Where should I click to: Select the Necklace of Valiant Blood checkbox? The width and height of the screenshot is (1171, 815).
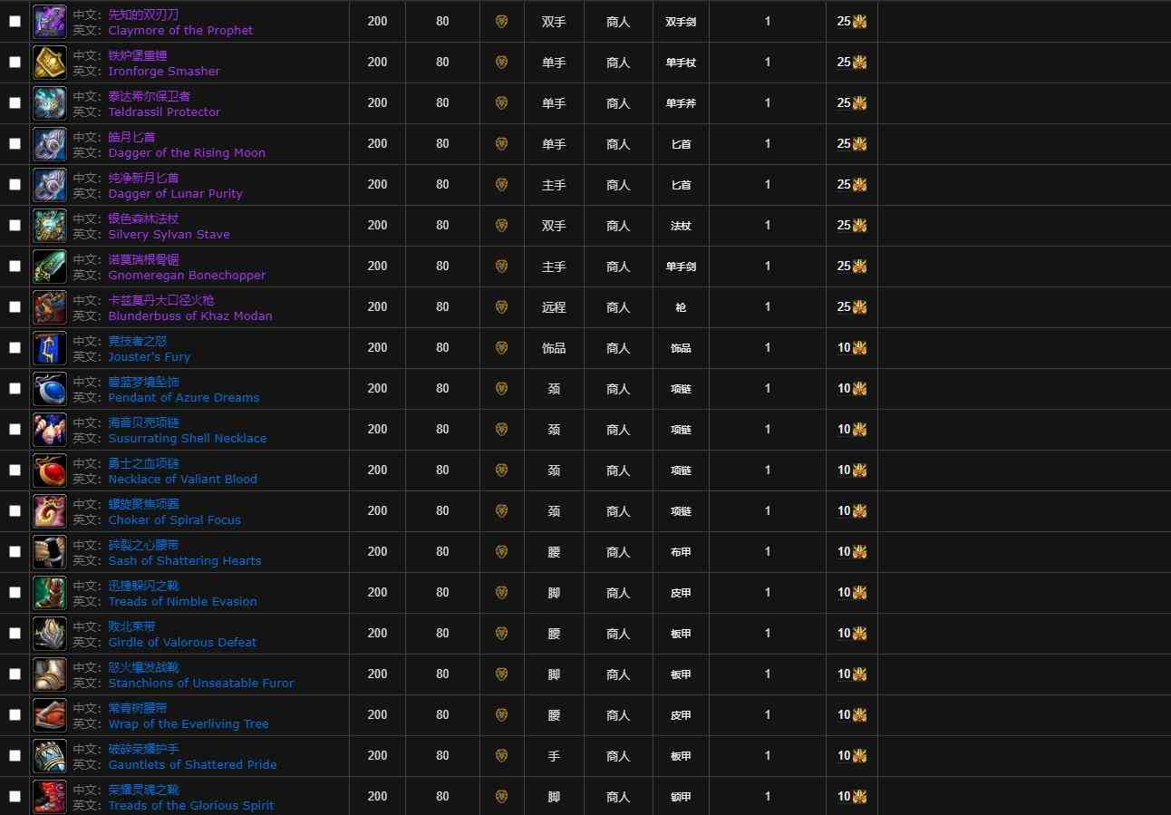coord(15,471)
